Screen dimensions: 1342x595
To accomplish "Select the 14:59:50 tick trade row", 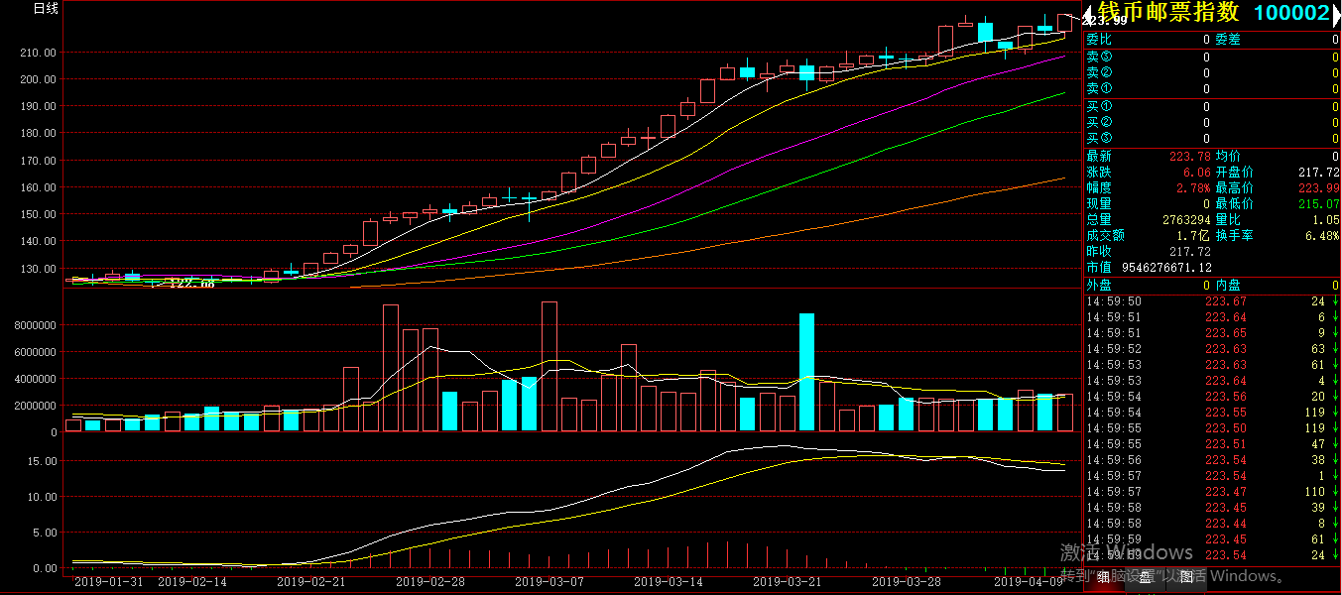I will [1212, 301].
